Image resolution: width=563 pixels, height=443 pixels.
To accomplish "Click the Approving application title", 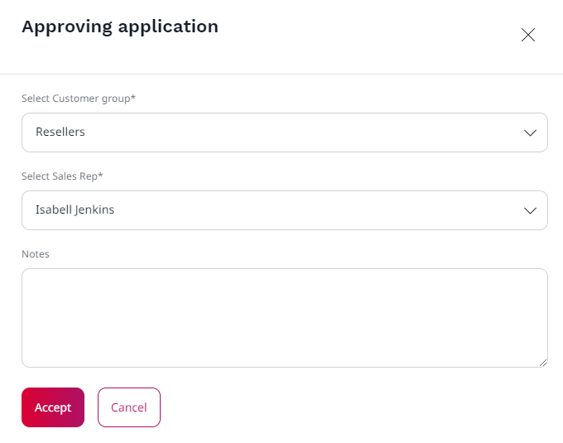I will [x=120, y=26].
